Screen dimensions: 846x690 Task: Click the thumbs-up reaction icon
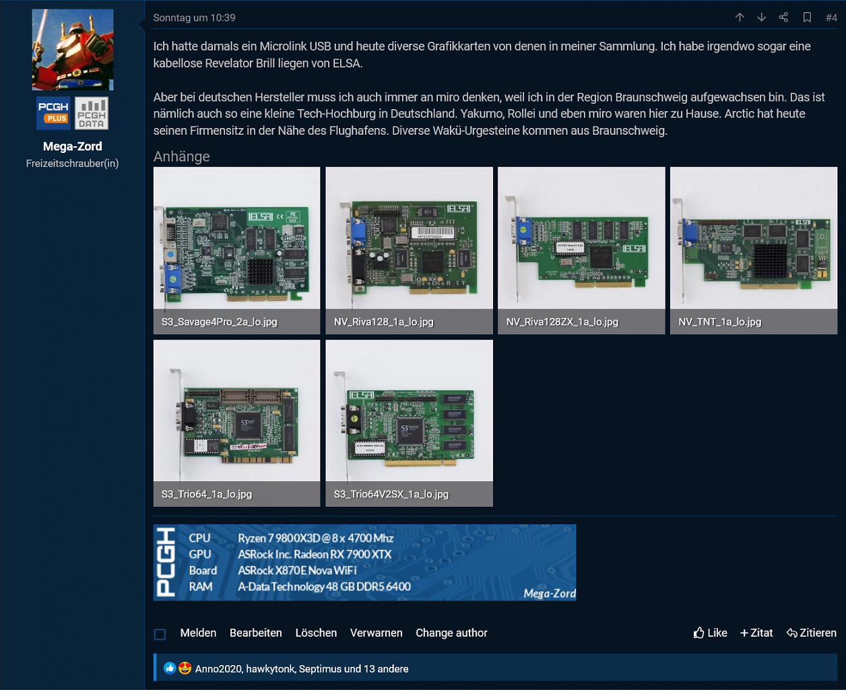coord(170,668)
